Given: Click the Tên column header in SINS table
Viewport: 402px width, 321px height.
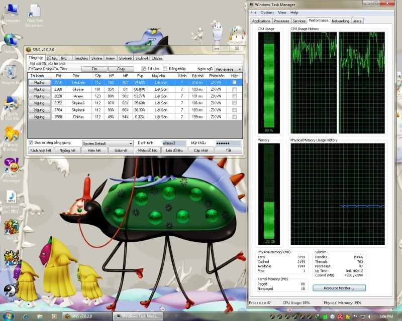Looking at the screenshot, I should (x=76, y=76).
